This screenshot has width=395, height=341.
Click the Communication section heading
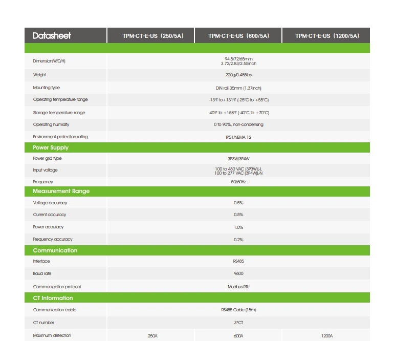click(55, 250)
